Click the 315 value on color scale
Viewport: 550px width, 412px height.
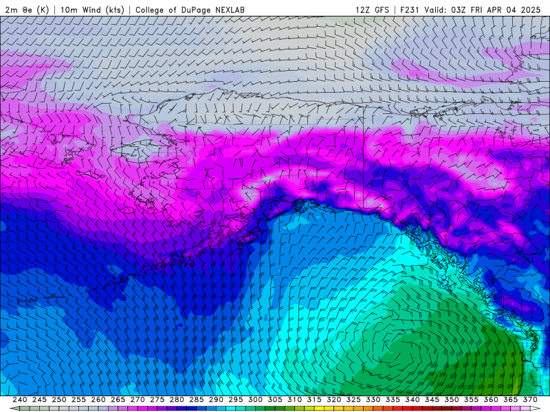[x=314, y=400]
